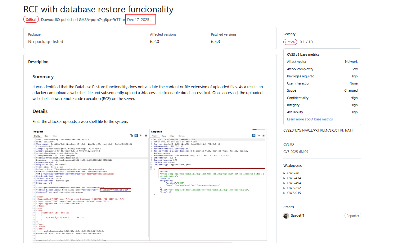Click the Saadet-T profile avatar

point(286,216)
